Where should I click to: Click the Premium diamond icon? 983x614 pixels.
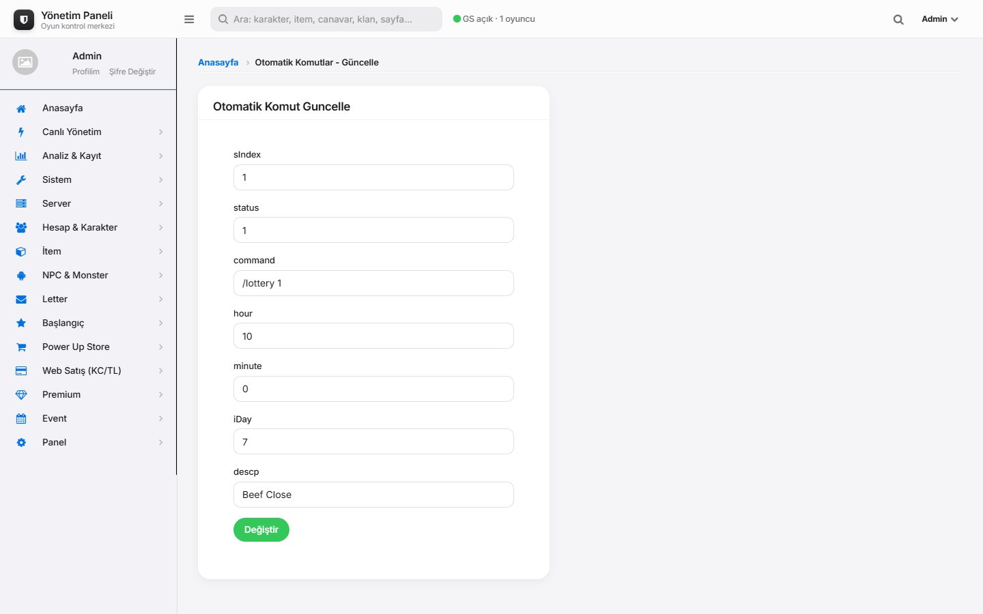click(x=21, y=395)
